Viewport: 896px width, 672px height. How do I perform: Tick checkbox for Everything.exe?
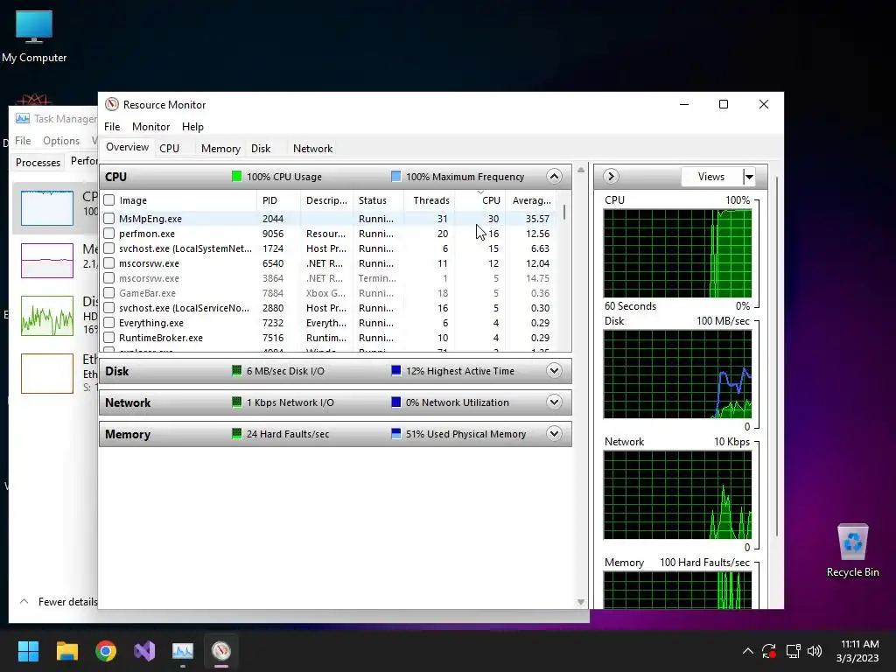[109, 322]
